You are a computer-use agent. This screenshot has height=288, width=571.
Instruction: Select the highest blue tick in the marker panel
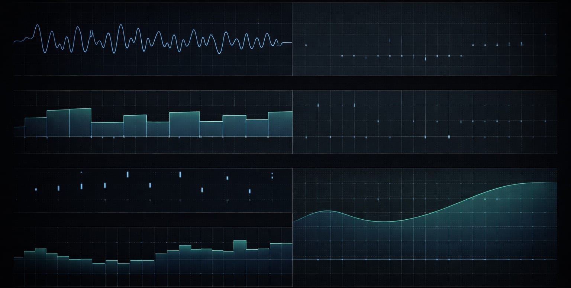(128, 174)
